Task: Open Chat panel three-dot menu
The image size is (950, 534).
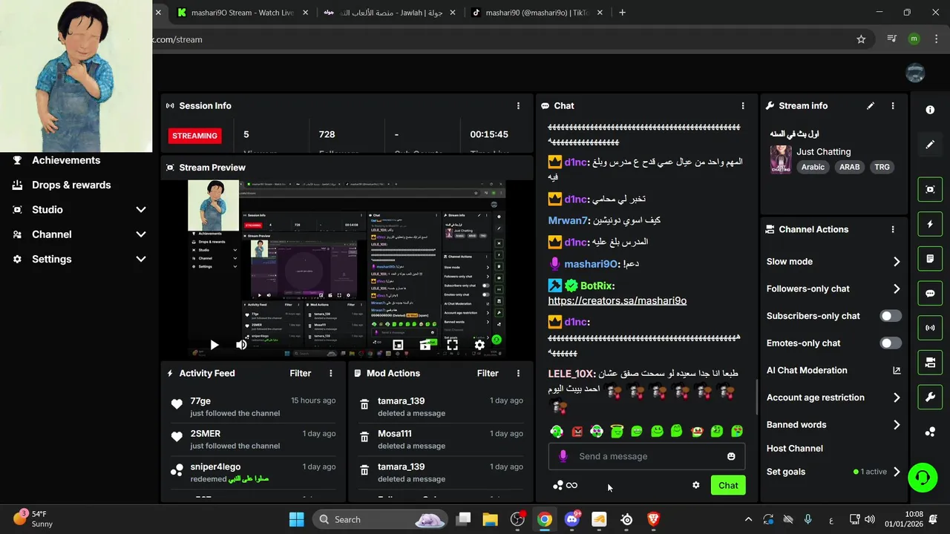Action: click(743, 106)
